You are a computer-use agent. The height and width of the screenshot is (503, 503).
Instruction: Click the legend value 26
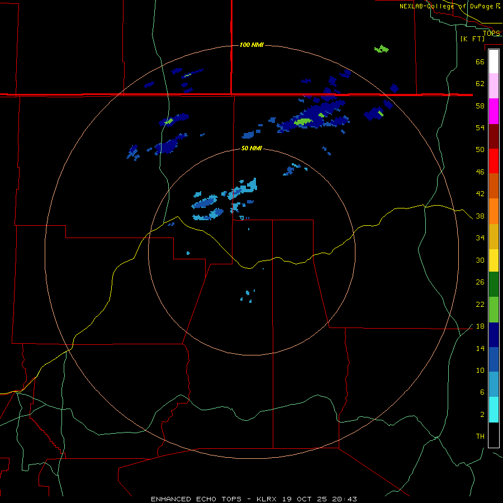point(480,282)
